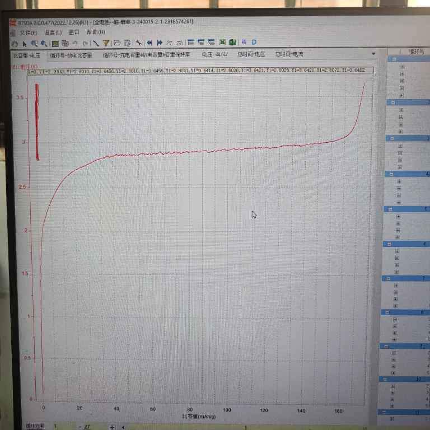Image resolution: width=430 pixels, height=430 pixels.
Task: Open the 语言(L) menu
Action: point(53,32)
